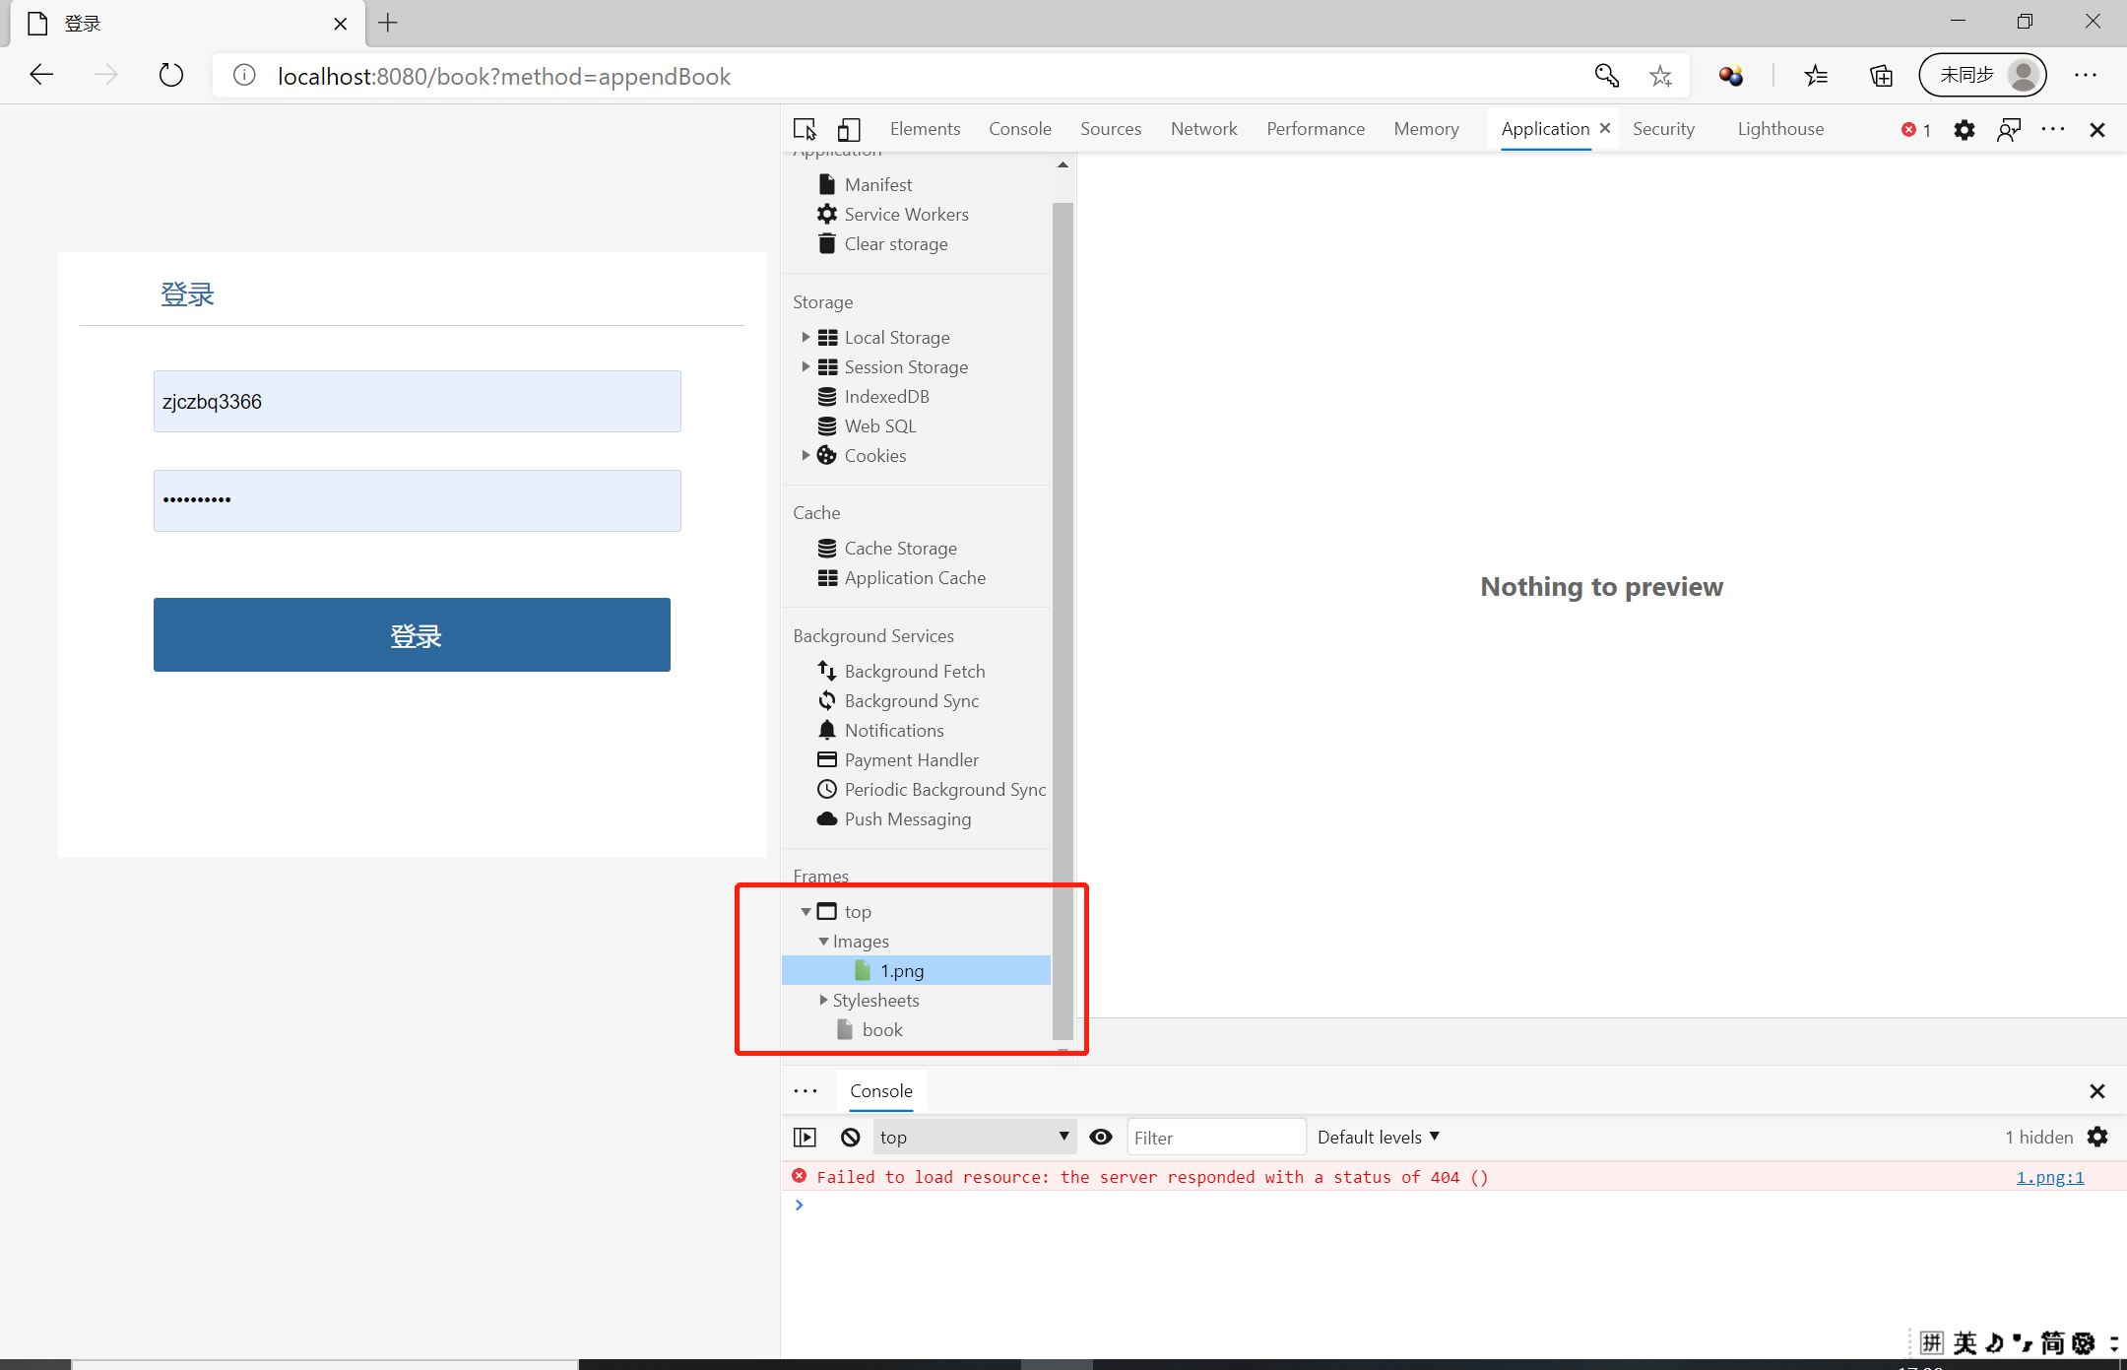This screenshot has height=1370, width=2127.
Task: Toggle live expression eye icon
Action: coord(1101,1137)
